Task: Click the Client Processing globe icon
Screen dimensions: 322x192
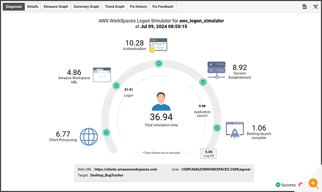Action: (89, 137)
